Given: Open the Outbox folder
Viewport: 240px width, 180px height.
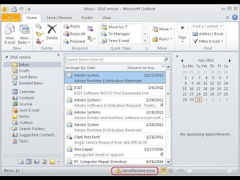Looking at the screenshot, I should click(x=22, y=122).
